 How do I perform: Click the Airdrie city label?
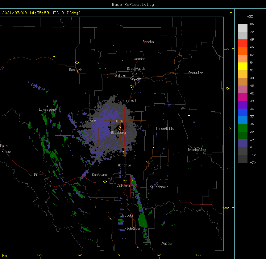tap(124, 165)
